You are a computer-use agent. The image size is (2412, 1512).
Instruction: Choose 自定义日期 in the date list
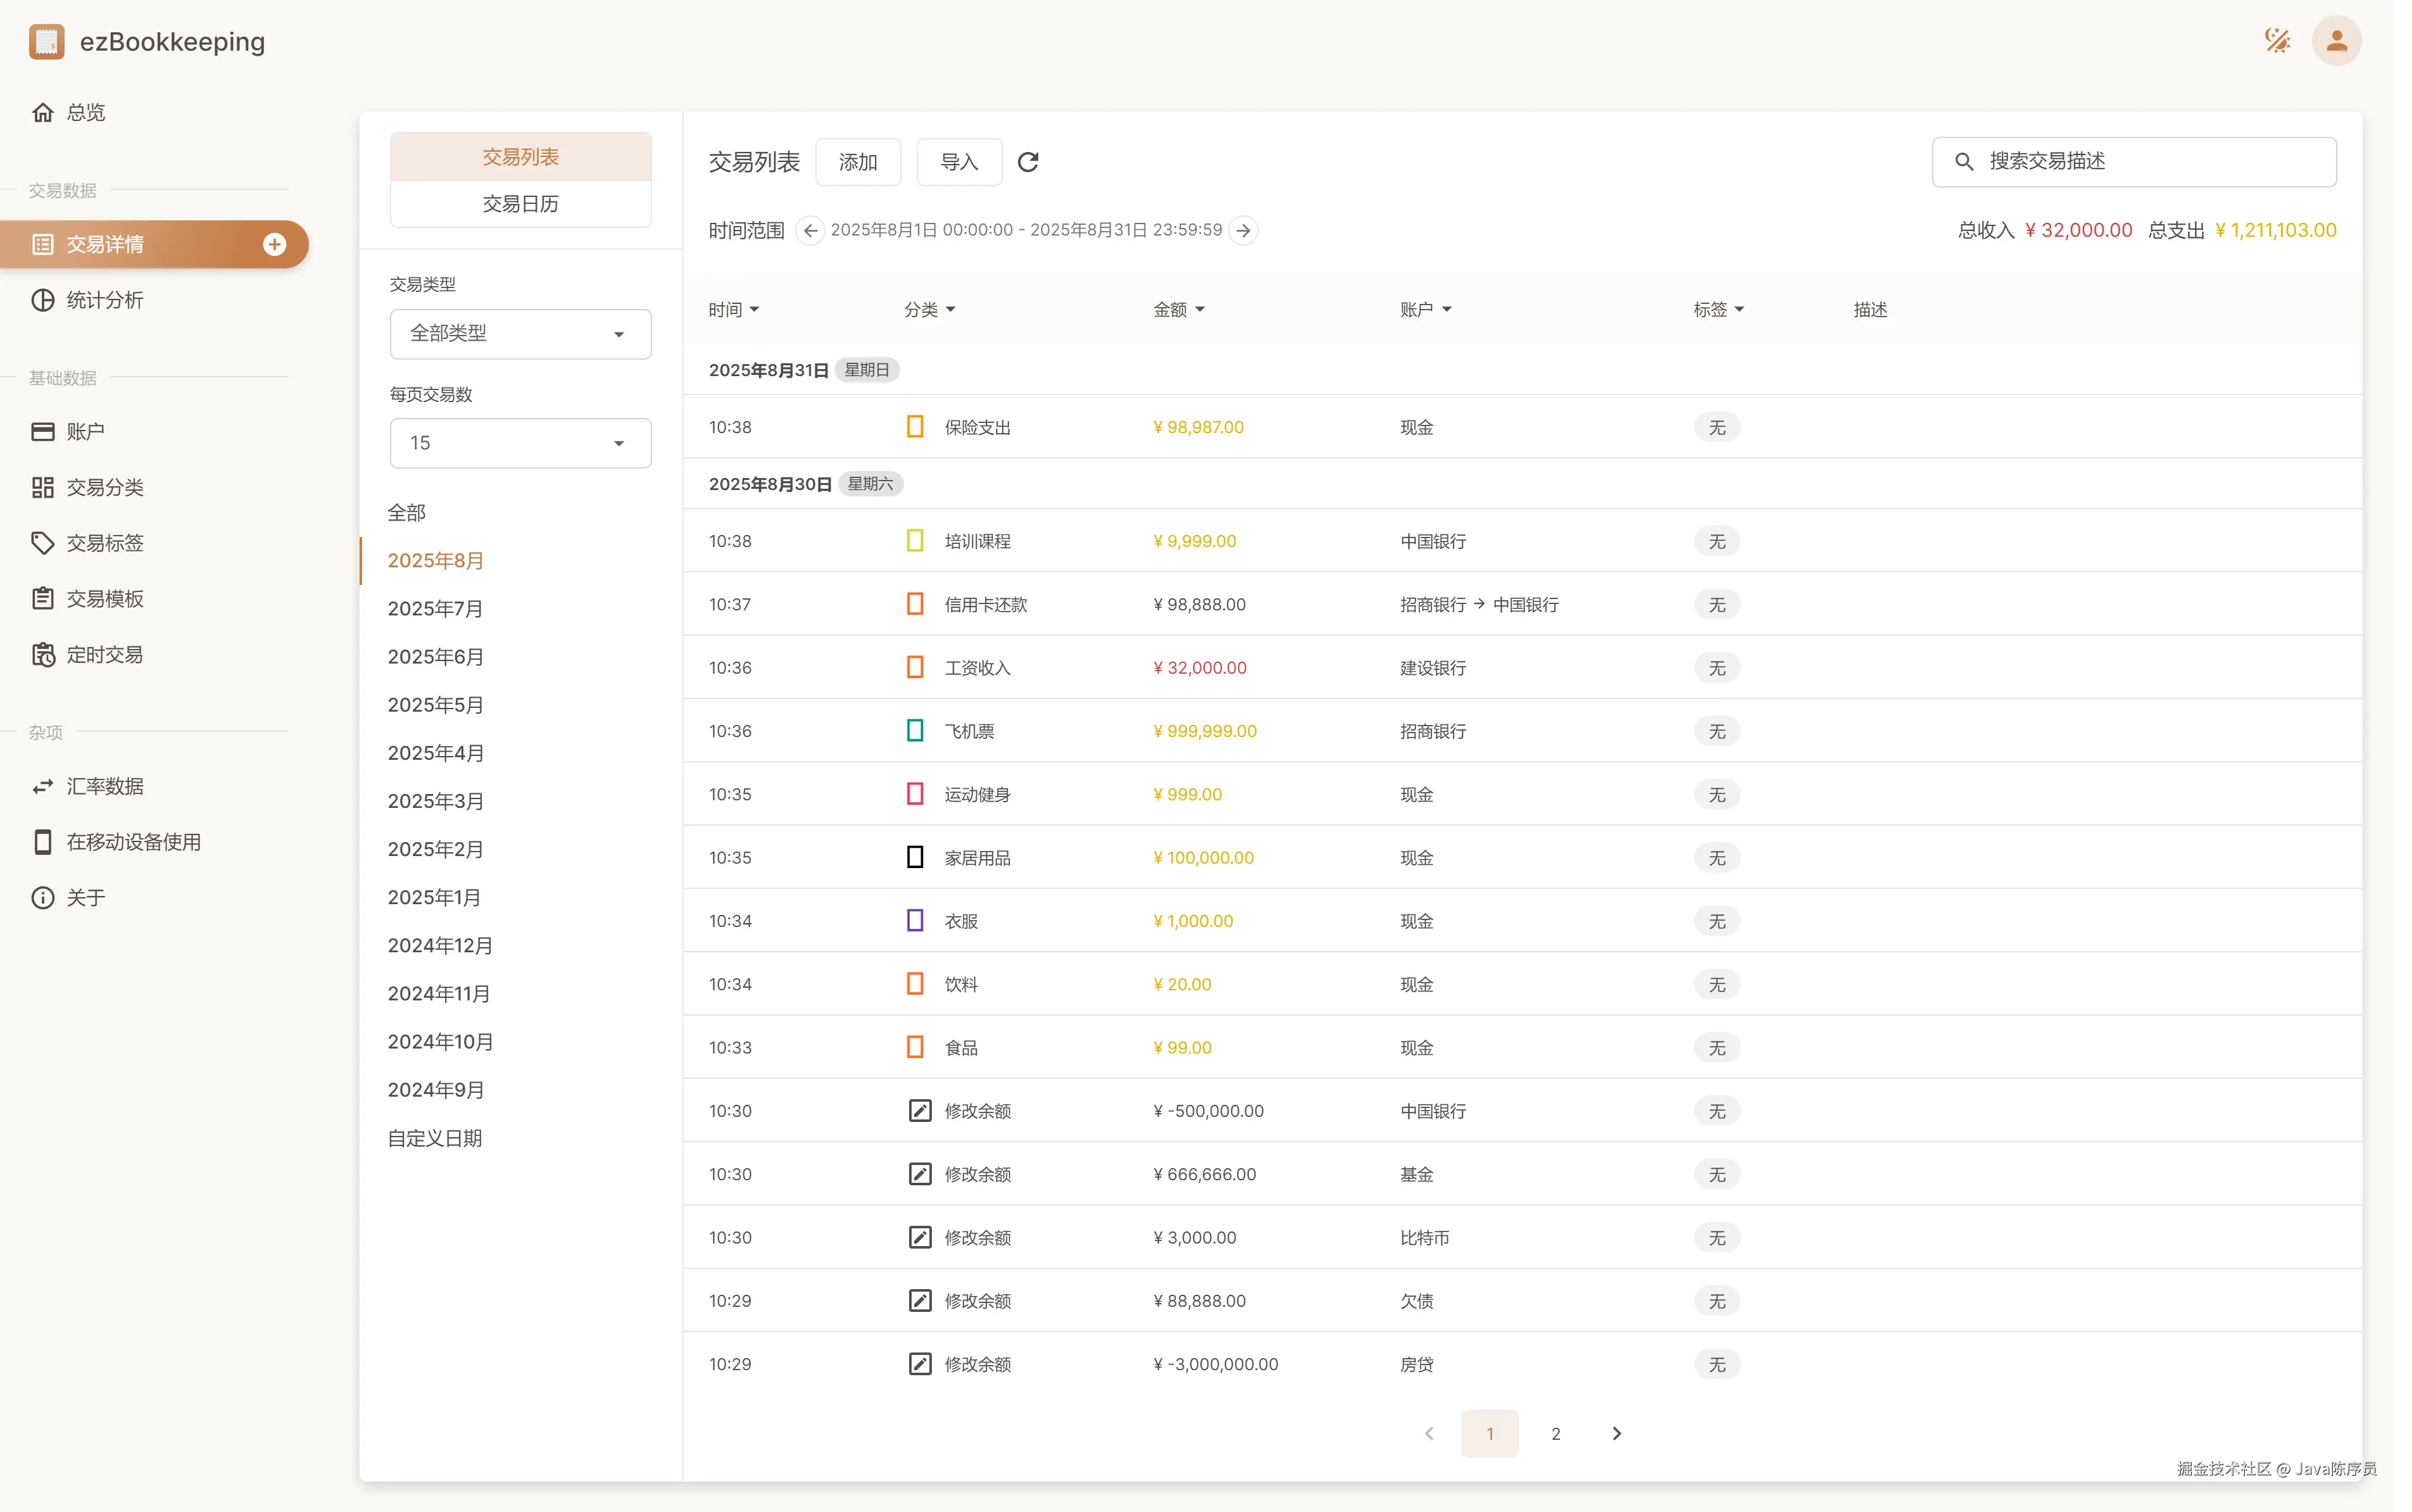435,1138
